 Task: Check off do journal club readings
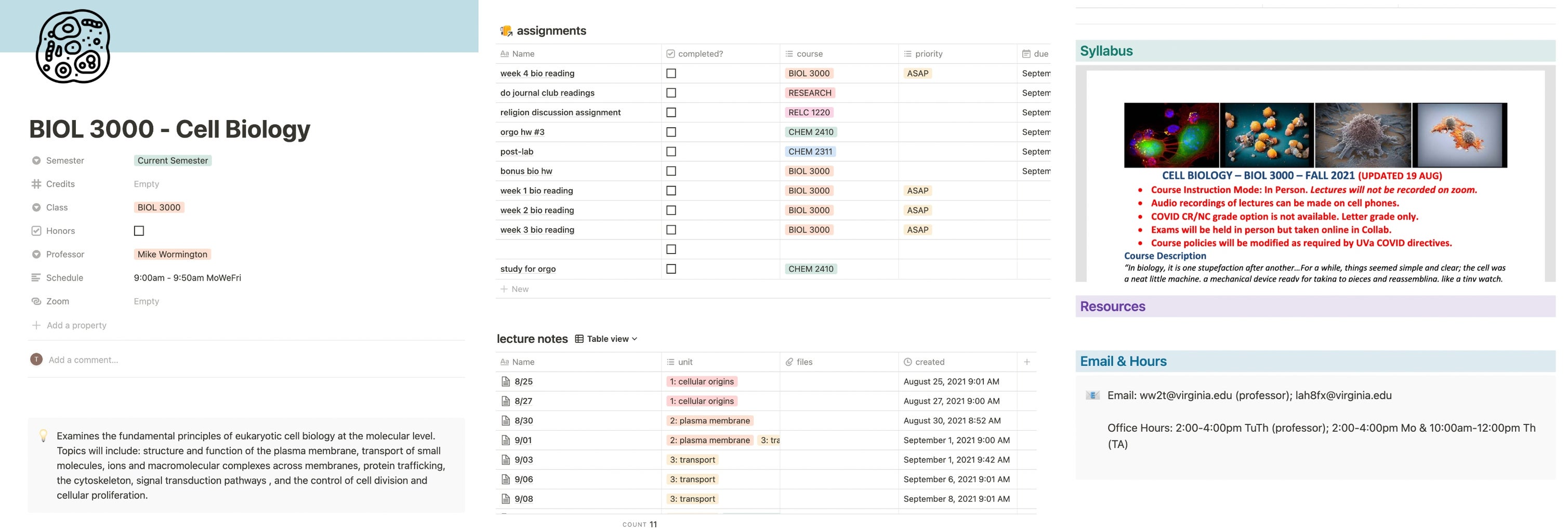(x=671, y=92)
